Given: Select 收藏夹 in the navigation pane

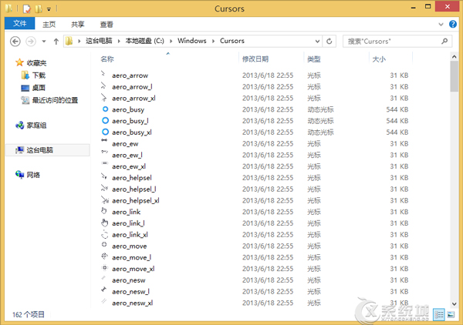Looking at the screenshot, I should [36, 62].
